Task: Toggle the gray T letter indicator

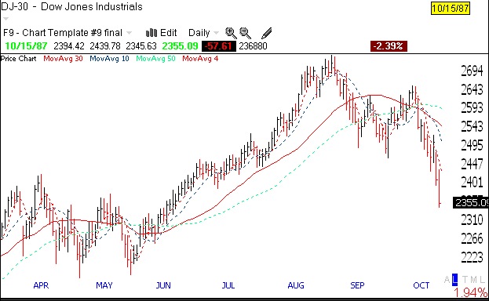Action: [465, 279]
